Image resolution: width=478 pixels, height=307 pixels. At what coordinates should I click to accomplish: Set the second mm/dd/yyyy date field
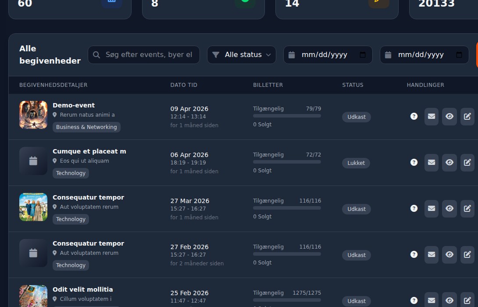coord(424,55)
